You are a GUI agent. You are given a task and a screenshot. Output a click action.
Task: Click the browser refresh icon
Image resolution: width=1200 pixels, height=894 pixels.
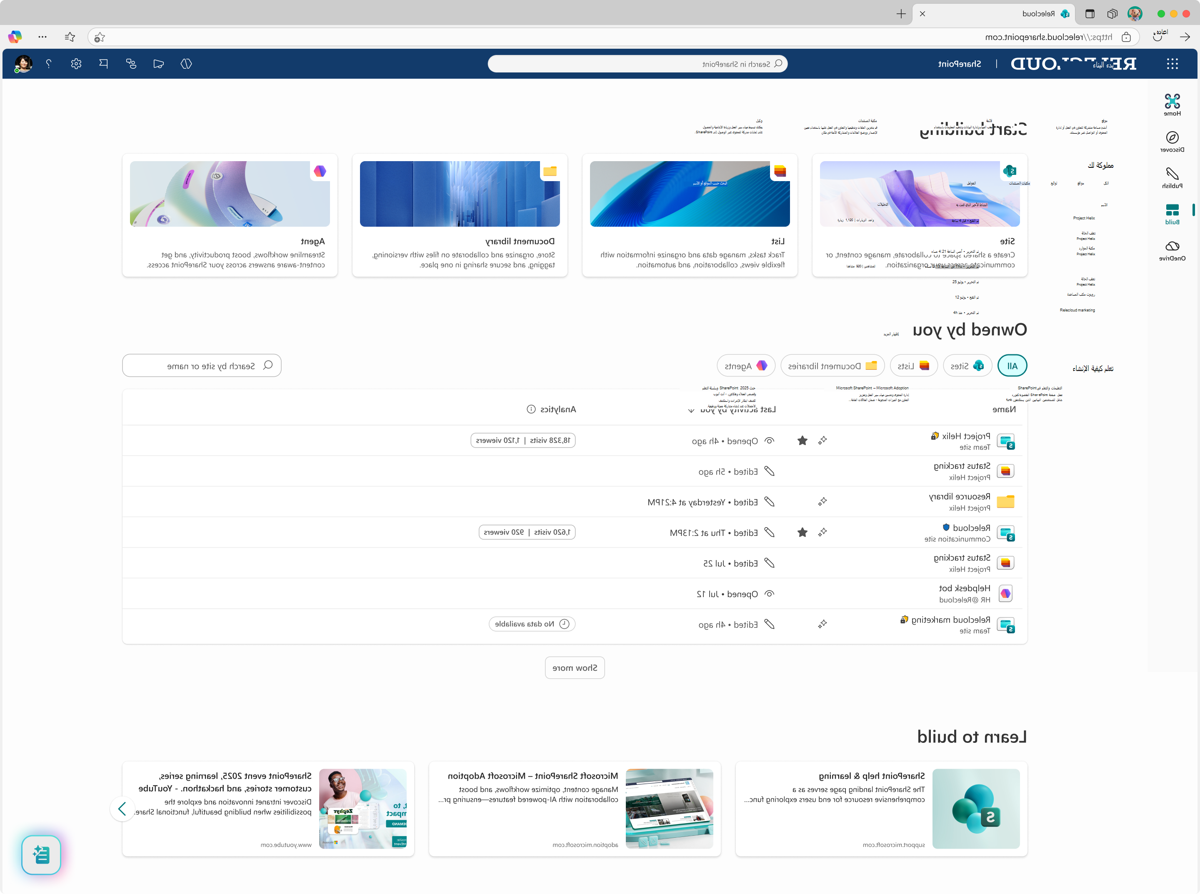tap(1158, 37)
